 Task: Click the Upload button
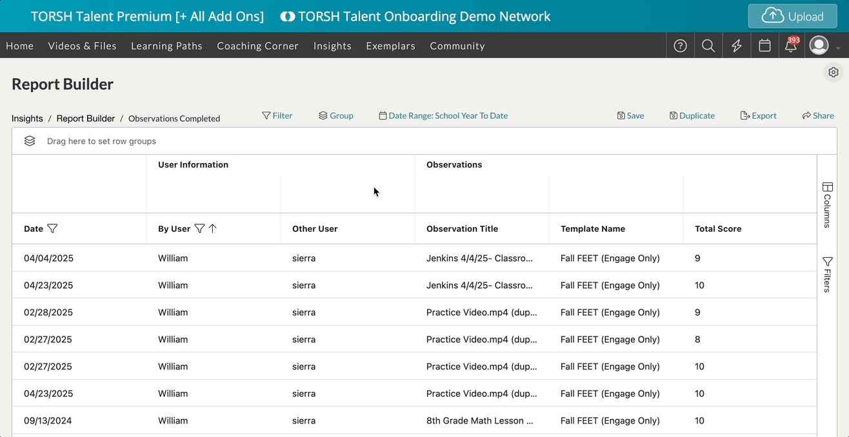[x=792, y=16]
